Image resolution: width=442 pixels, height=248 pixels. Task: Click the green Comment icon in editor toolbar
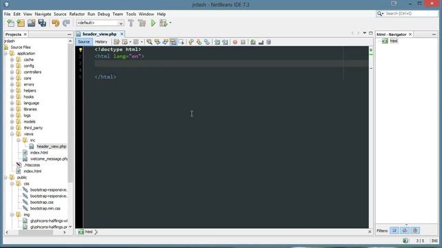253,42
